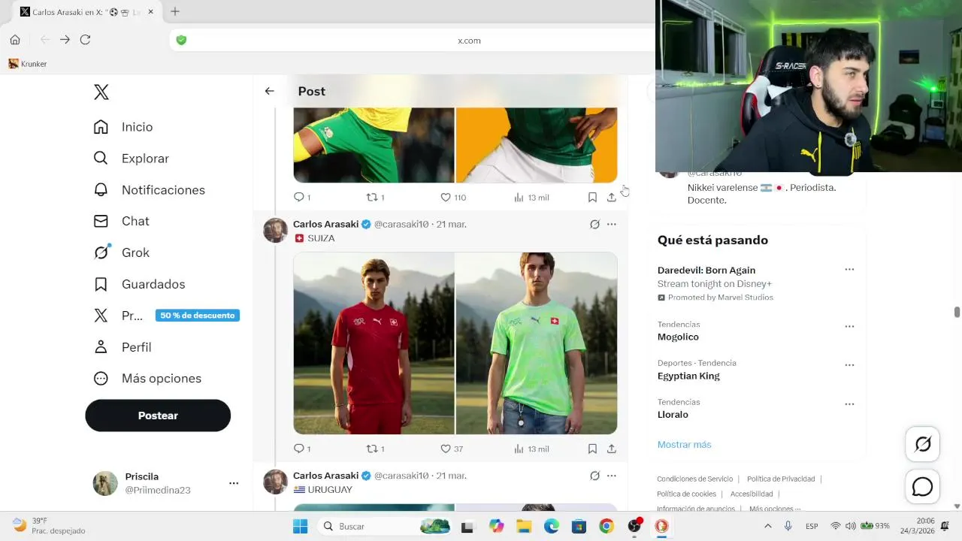The width and height of the screenshot is (962, 541).
Task: Open green Switzerland jersey image
Action: 537,343
